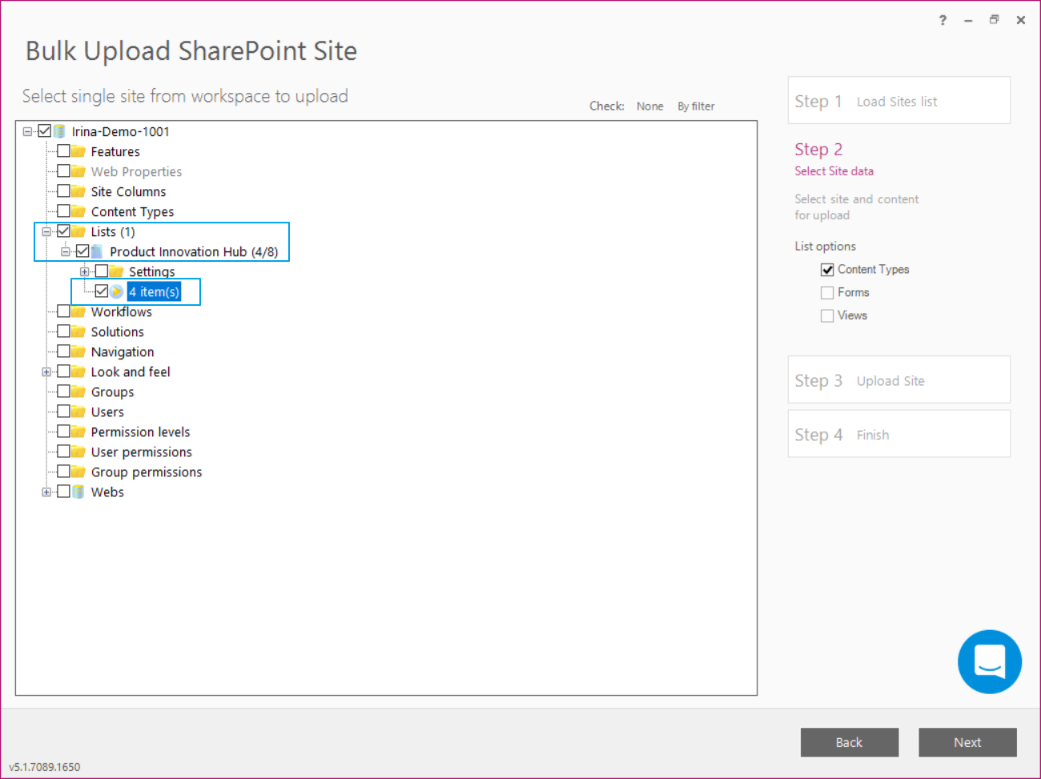Click the Webs database icon
The image size is (1041, 779).
click(x=77, y=491)
